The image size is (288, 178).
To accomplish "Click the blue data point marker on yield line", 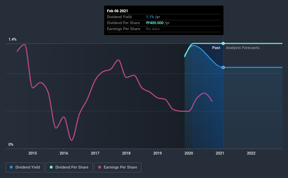I will [x=223, y=67].
